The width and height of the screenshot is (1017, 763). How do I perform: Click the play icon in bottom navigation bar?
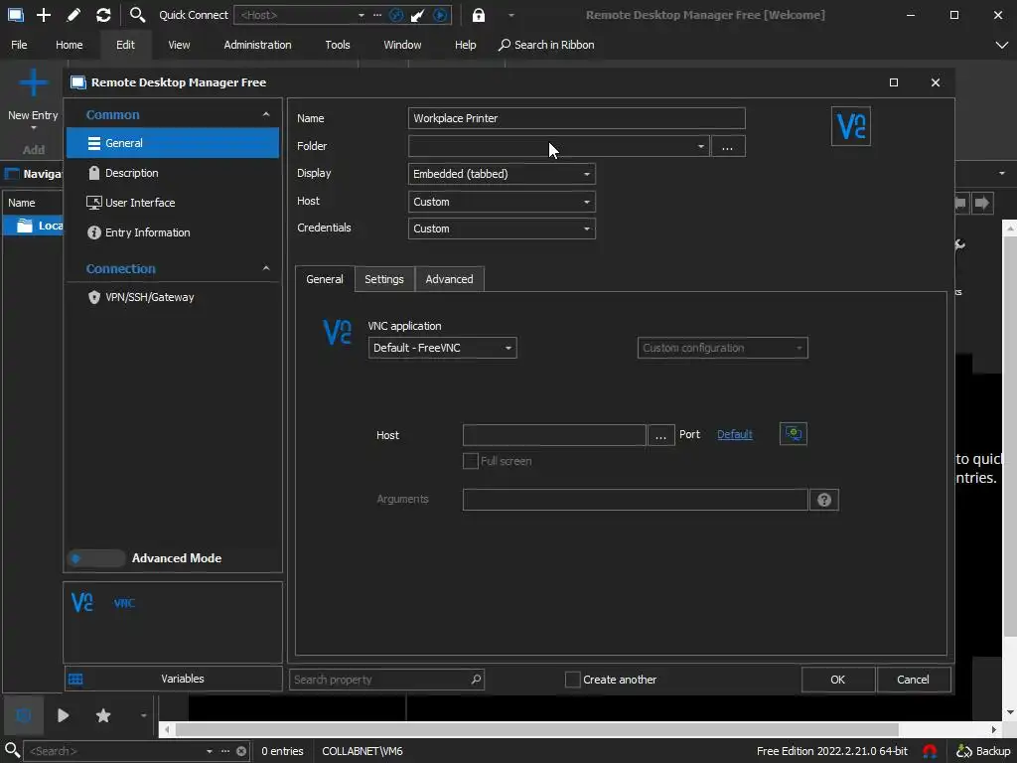coord(63,715)
